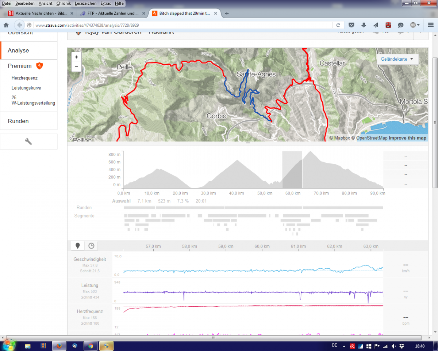This screenshot has height=351, width=438.
Task: Switch to the FTP - Aktuelle Zahlen tab
Action: pos(109,14)
